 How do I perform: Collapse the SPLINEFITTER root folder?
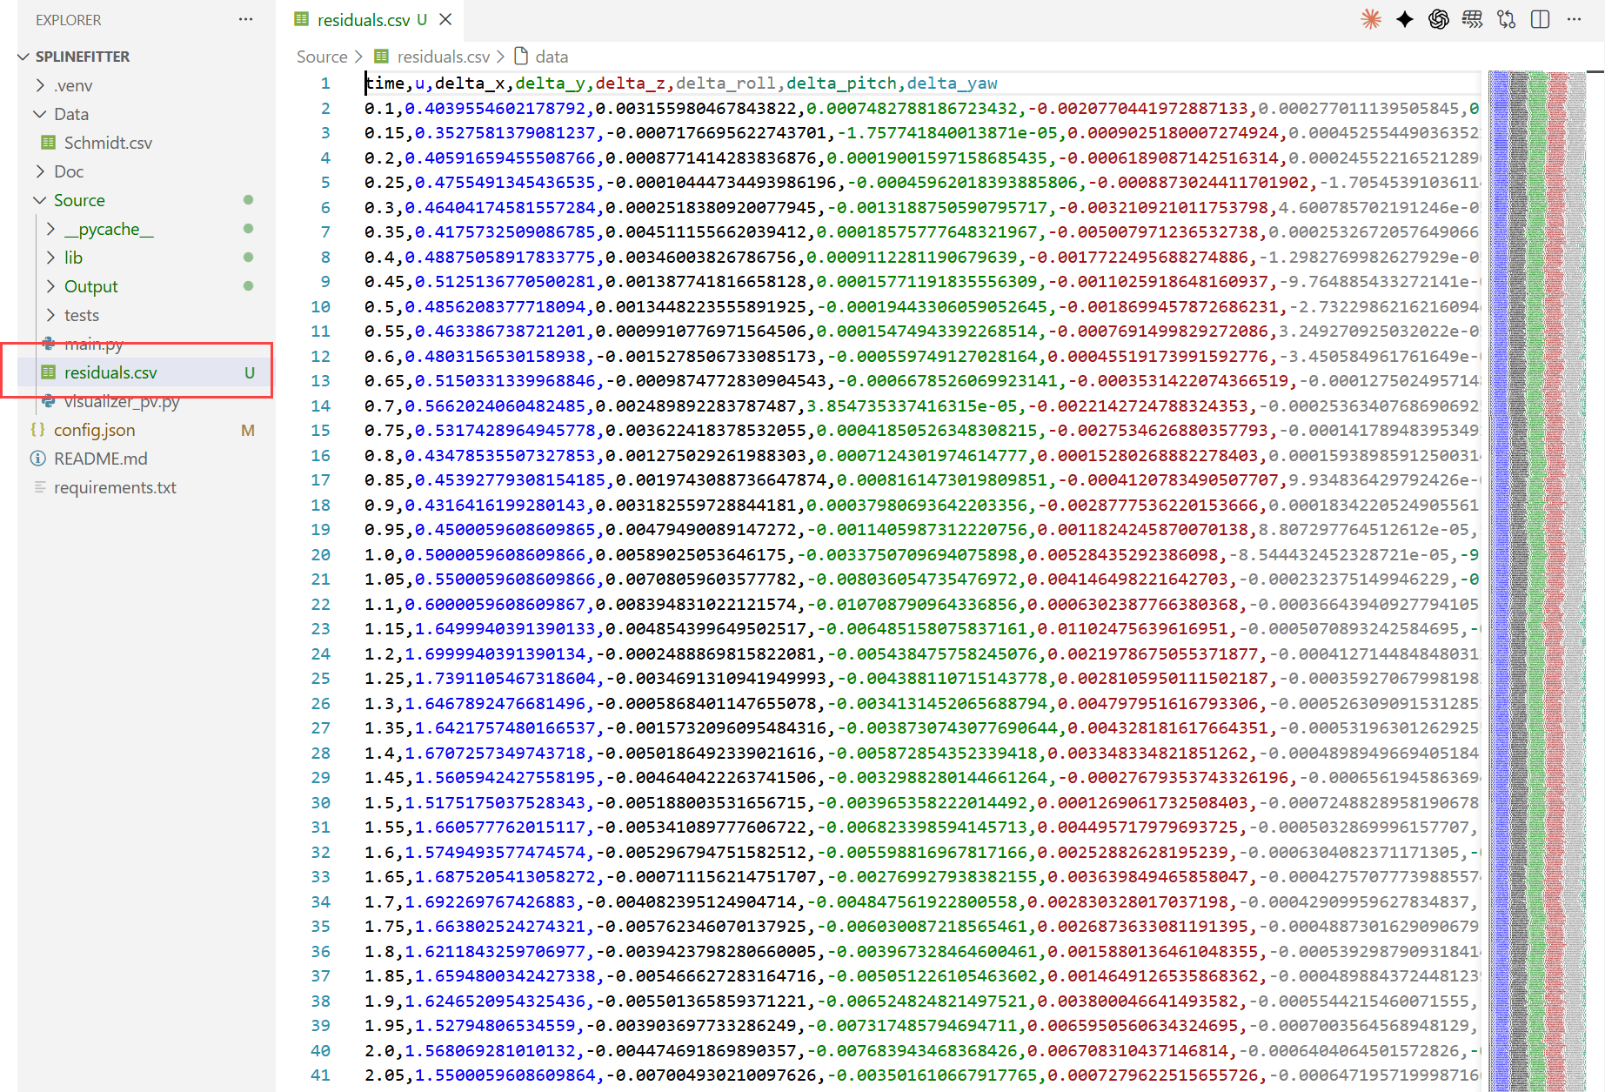coord(23,57)
